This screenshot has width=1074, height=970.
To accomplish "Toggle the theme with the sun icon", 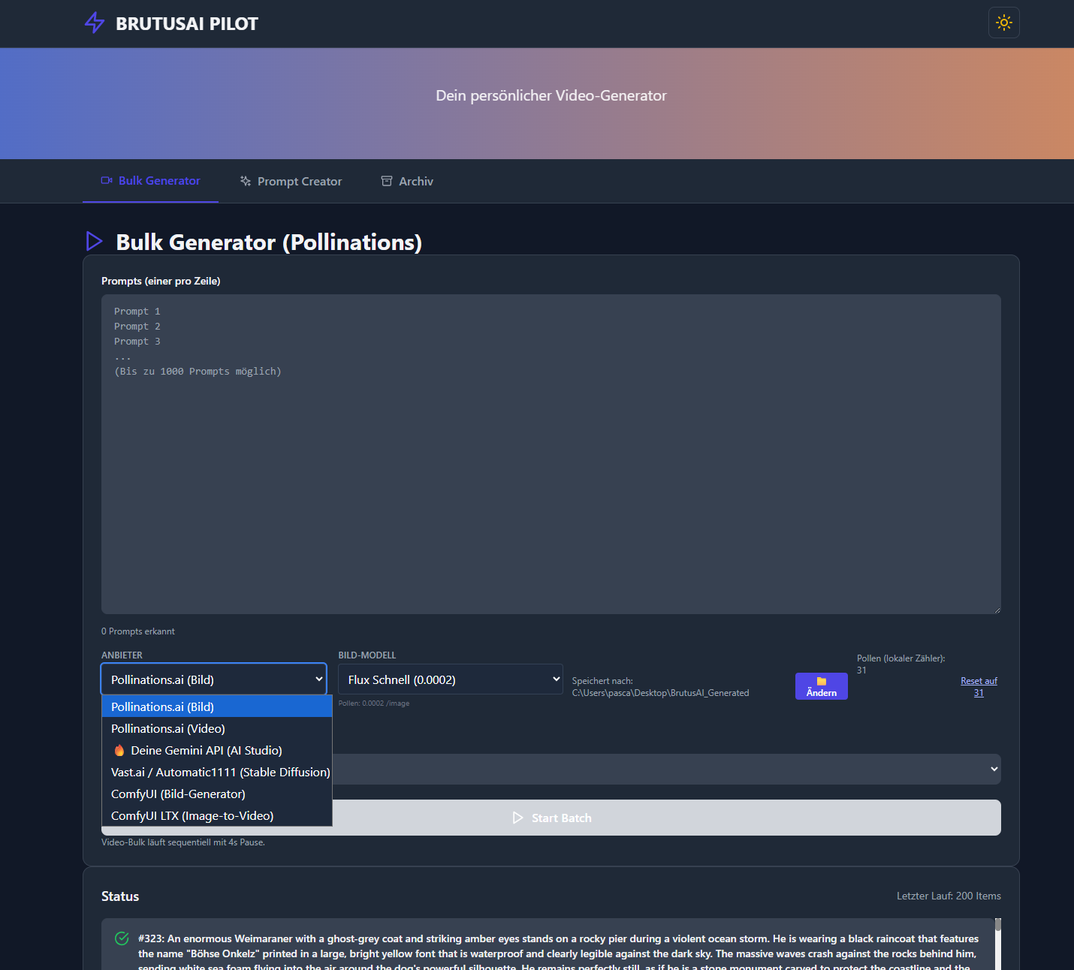I will coord(1003,22).
